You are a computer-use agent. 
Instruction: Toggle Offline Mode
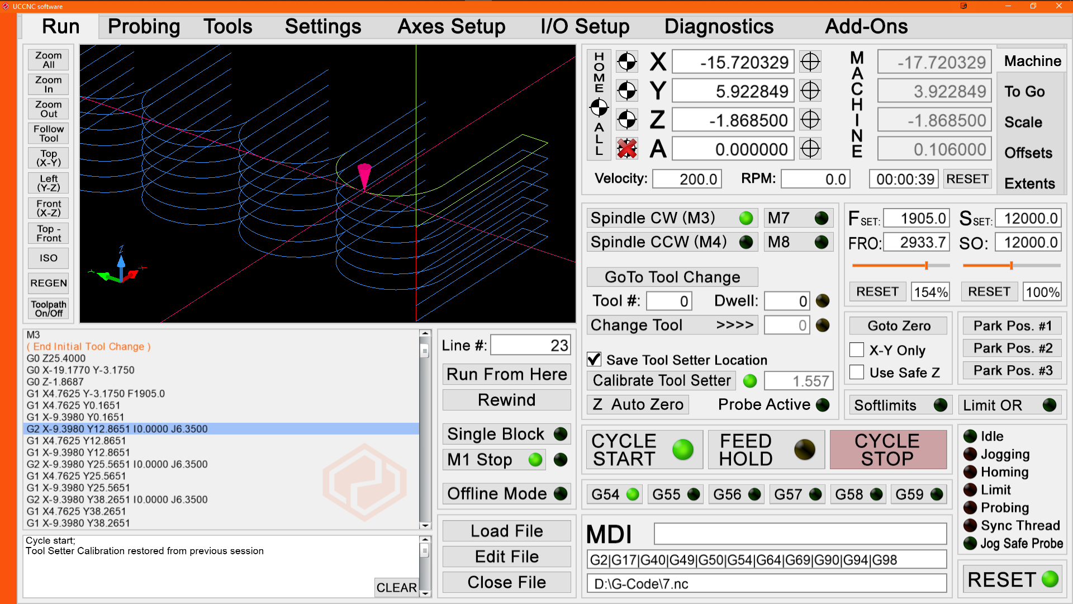click(x=507, y=494)
